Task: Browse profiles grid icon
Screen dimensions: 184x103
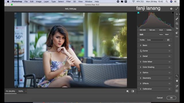Action: coord(168,40)
